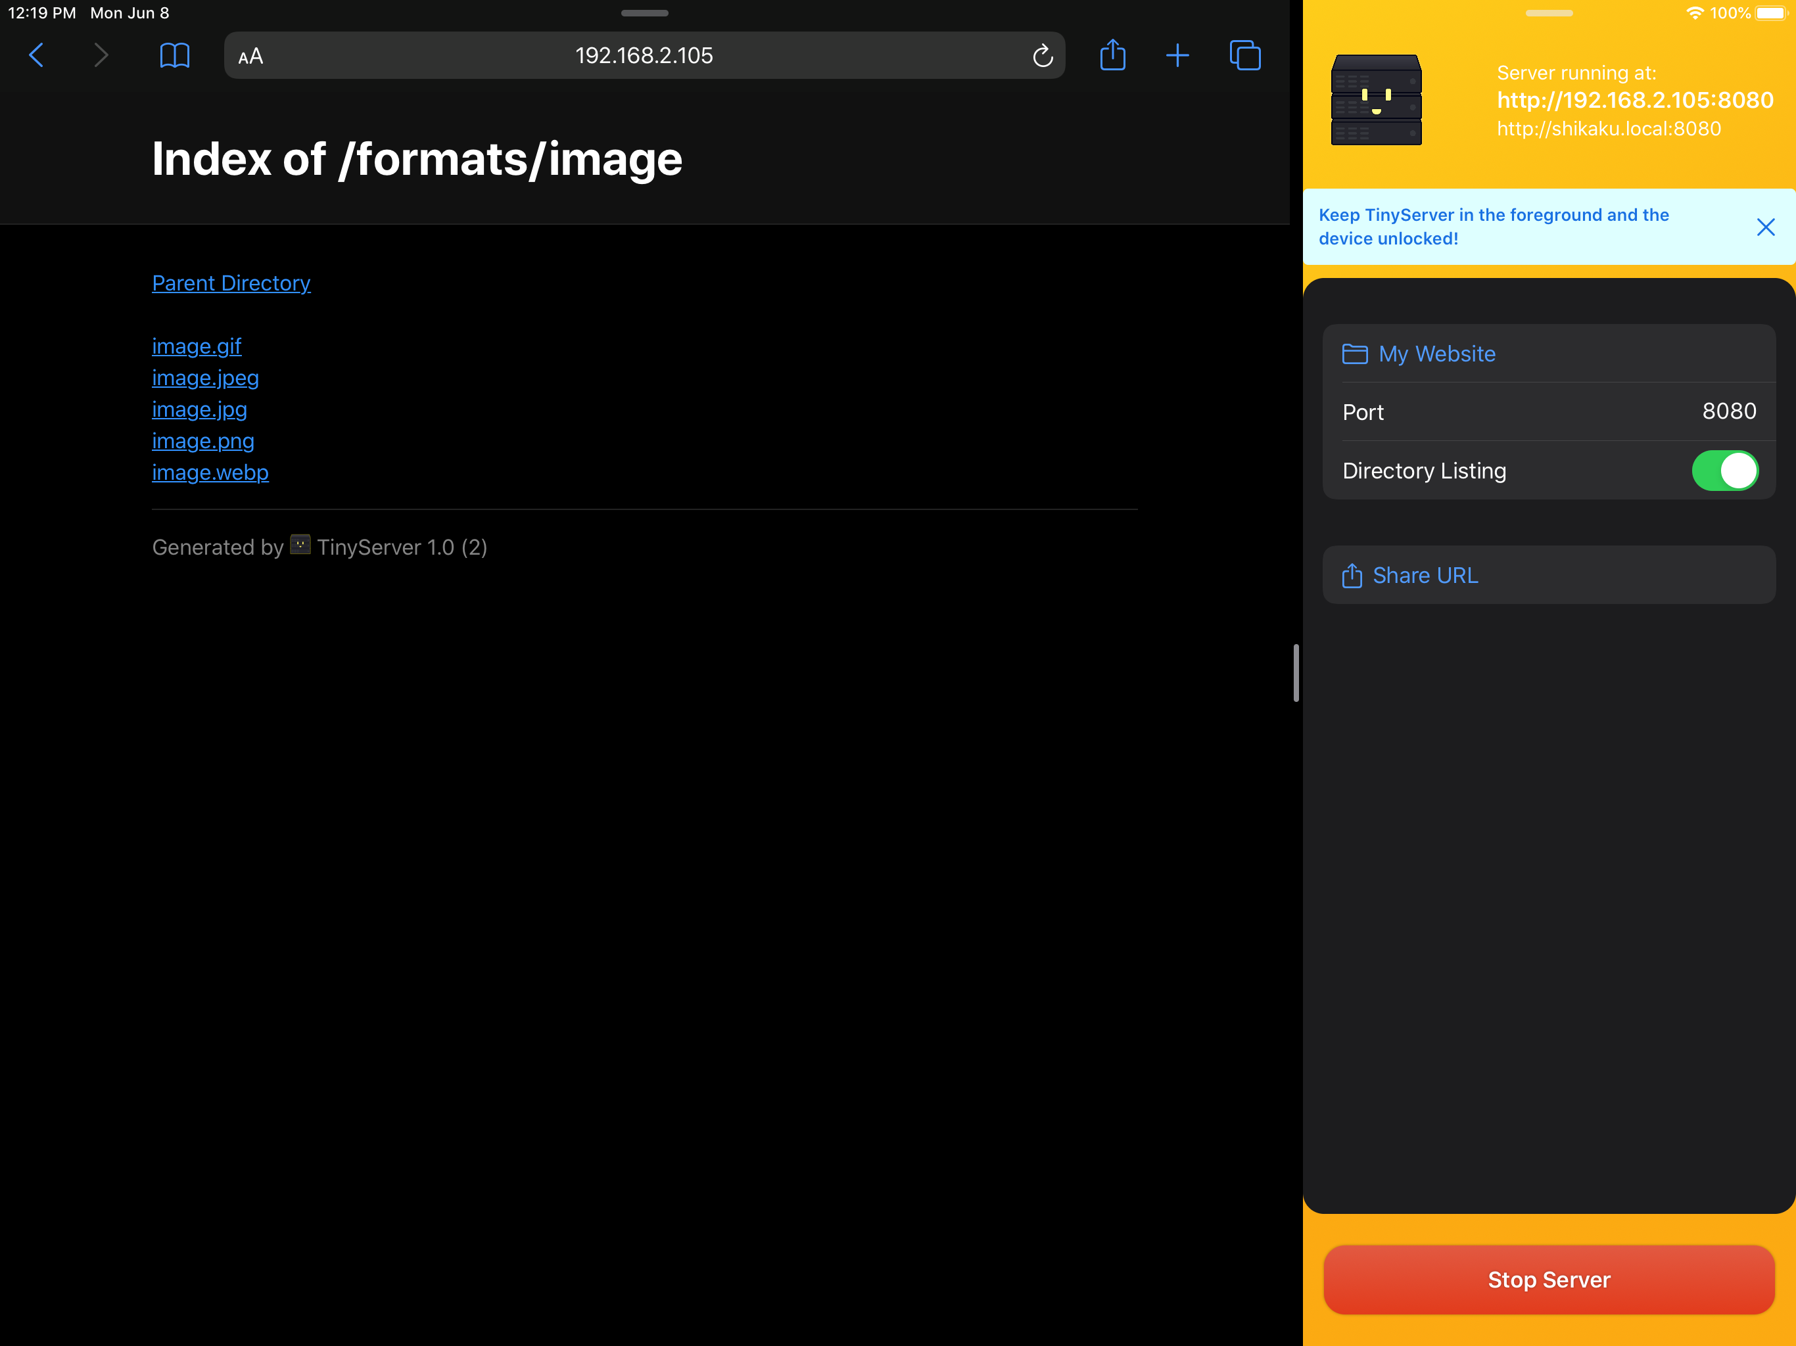Open image.webp file link

[210, 473]
